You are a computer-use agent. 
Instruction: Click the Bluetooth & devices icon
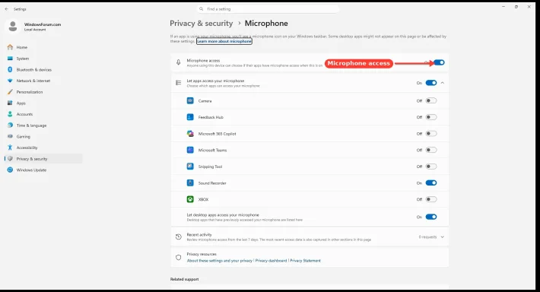tap(10, 69)
